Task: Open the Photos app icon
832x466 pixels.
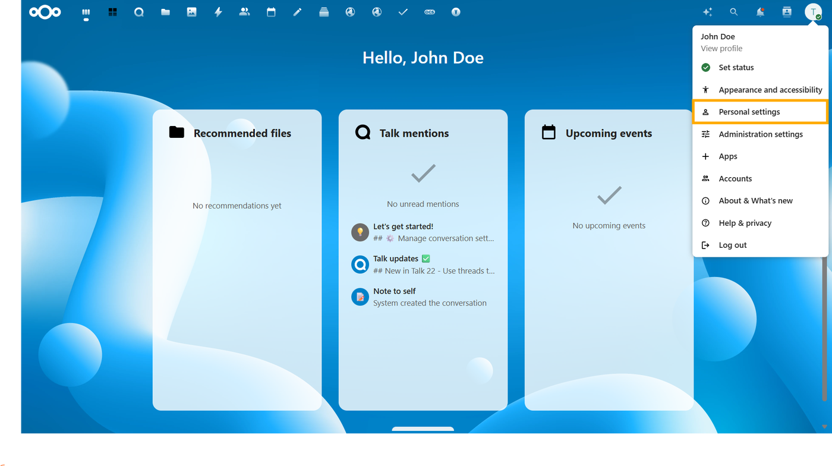Action: (191, 12)
